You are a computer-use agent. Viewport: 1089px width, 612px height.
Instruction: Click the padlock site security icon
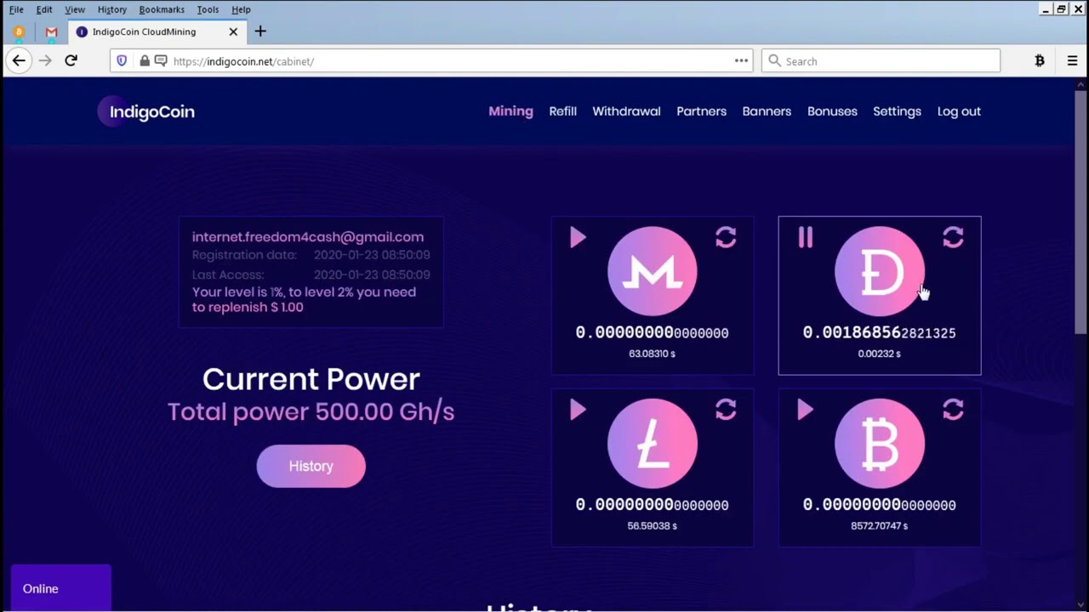pos(145,61)
